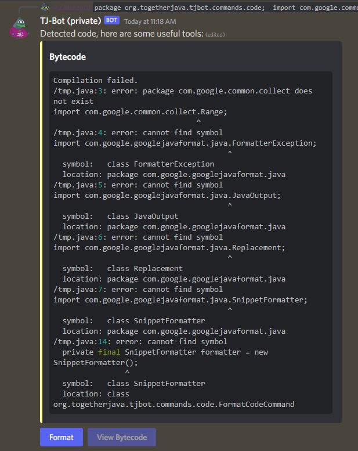
Task: Click the FormatCodeCommand class path line
Action: pos(173,405)
